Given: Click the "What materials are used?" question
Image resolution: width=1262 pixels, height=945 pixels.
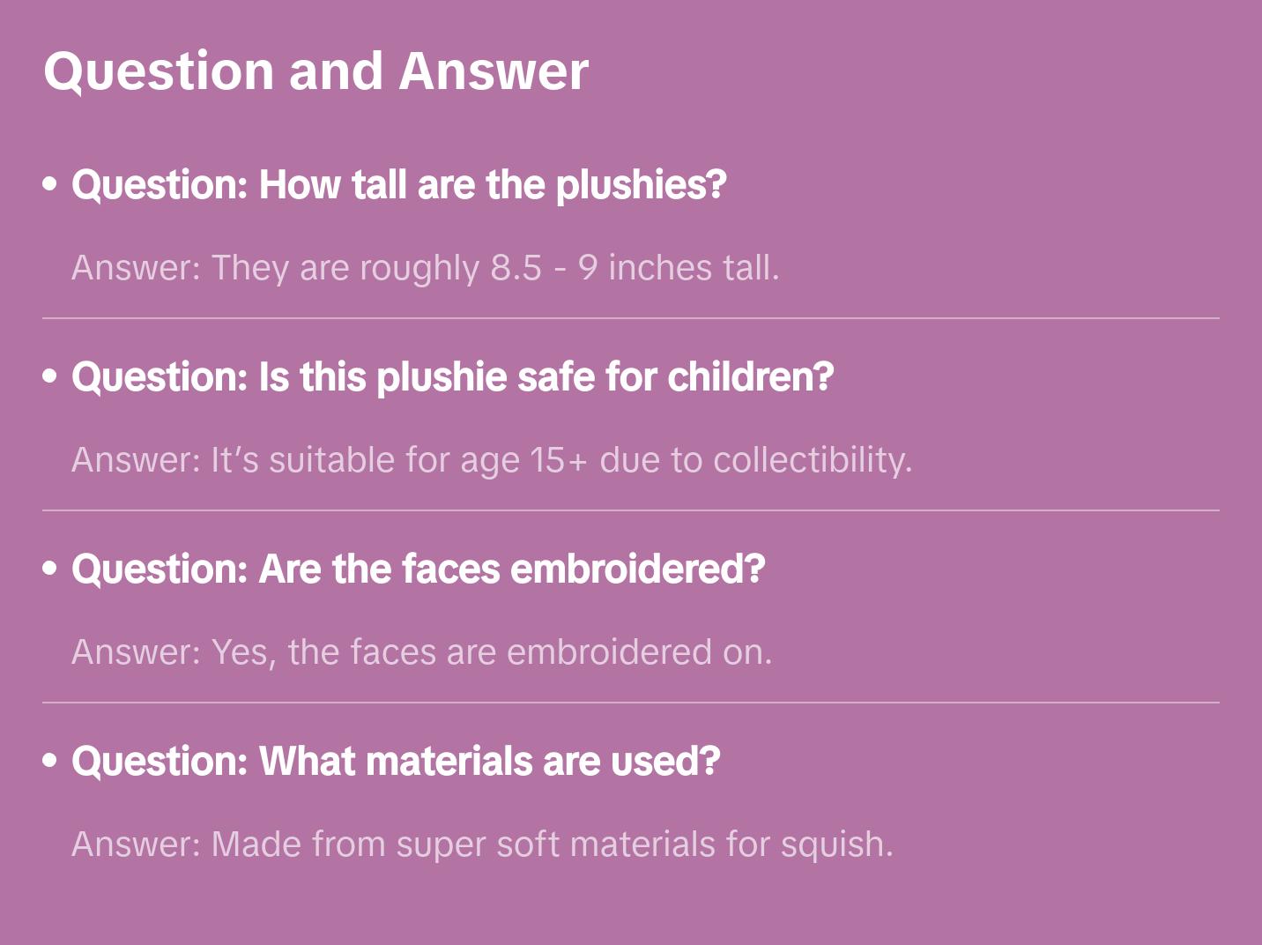Looking at the screenshot, I should [x=396, y=762].
